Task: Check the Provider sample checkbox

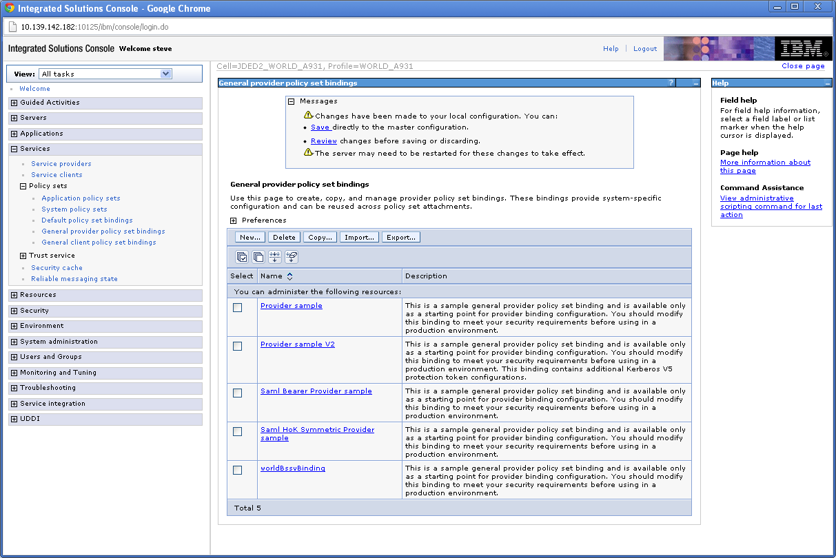Action: pos(237,308)
